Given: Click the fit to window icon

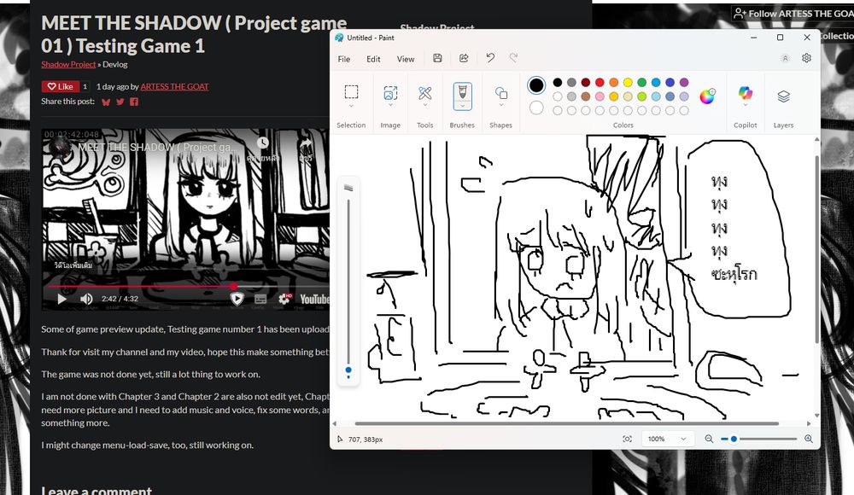Looking at the screenshot, I should pyautogui.click(x=628, y=439).
